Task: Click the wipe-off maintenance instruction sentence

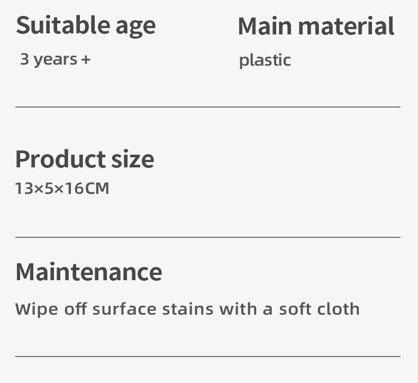Action: point(187,308)
